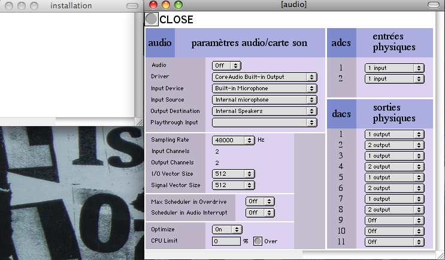Click the dacs header label

point(341,114)
